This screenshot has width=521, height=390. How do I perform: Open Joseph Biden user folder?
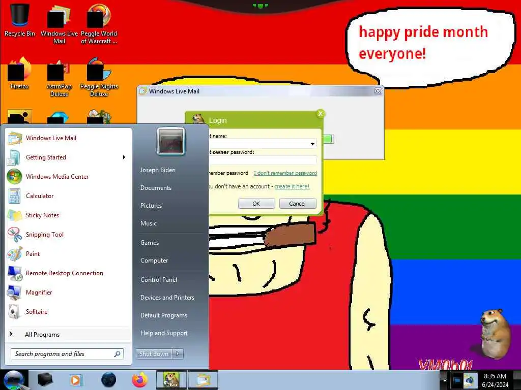tap(158, 170)
